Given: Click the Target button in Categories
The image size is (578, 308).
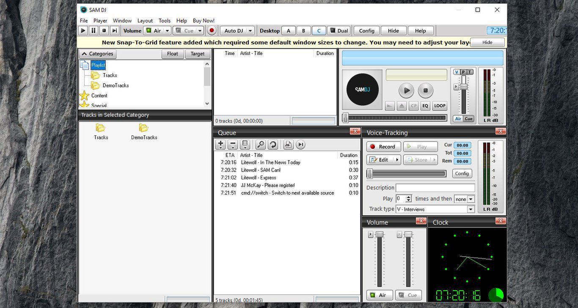Looking at the screenshot, I should (198, 54).
